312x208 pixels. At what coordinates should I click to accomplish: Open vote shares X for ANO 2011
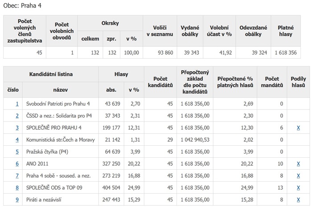click(298, 164)
